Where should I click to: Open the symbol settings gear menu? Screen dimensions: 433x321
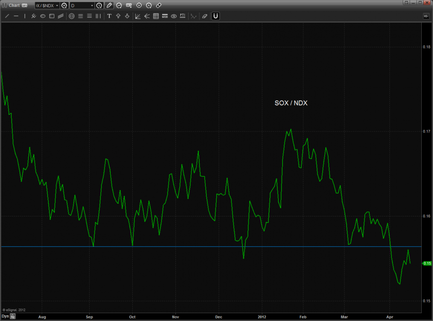tap(64, 5)
